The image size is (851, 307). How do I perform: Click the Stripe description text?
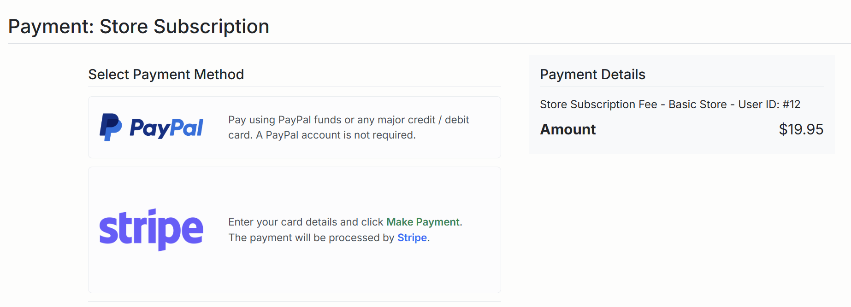tap(345, 230)
